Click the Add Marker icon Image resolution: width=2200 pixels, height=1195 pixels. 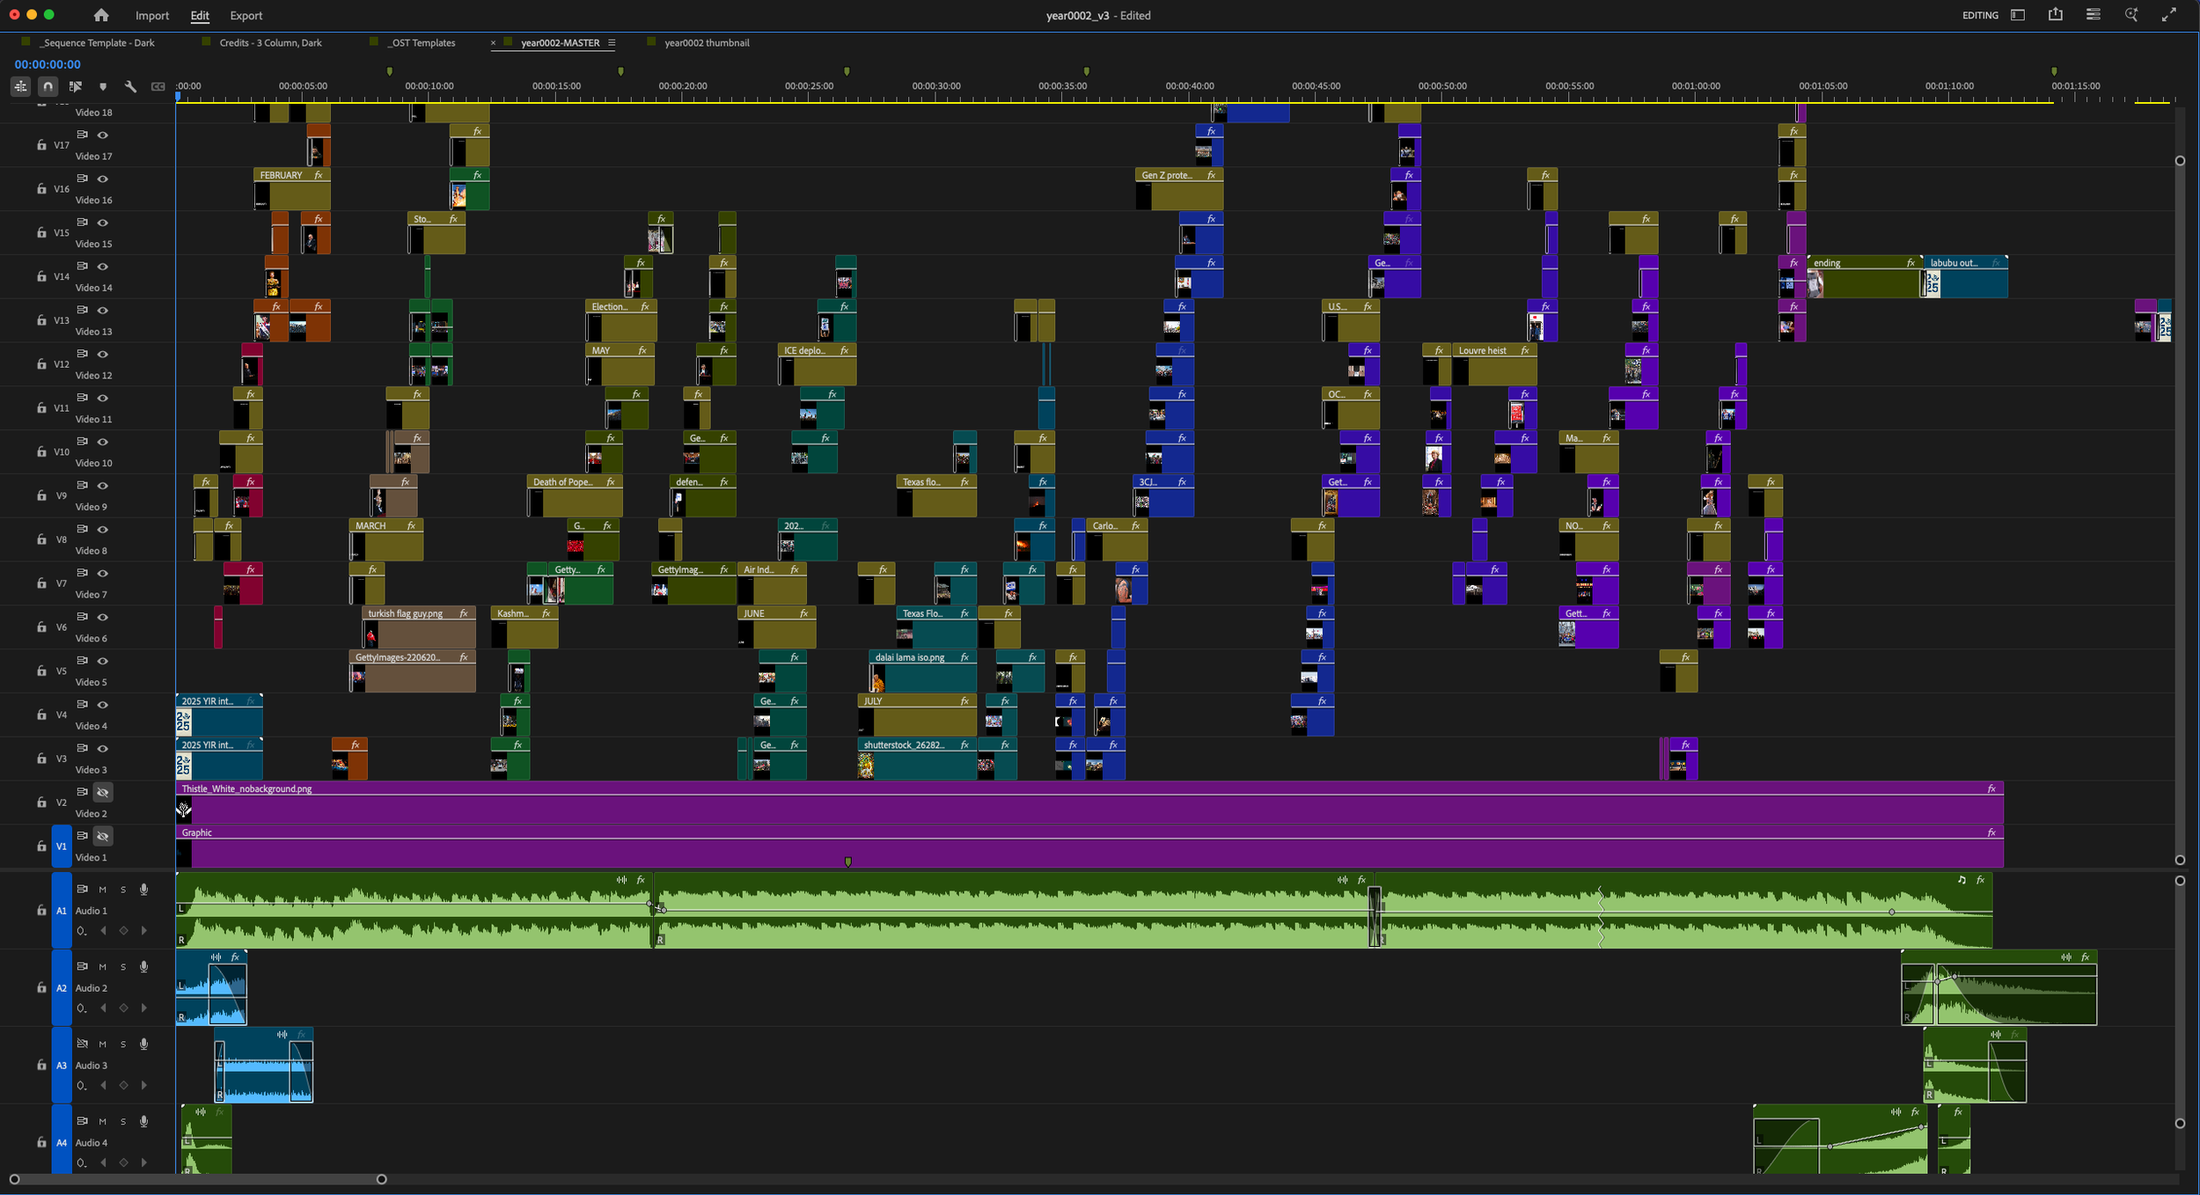click(103, 86)
